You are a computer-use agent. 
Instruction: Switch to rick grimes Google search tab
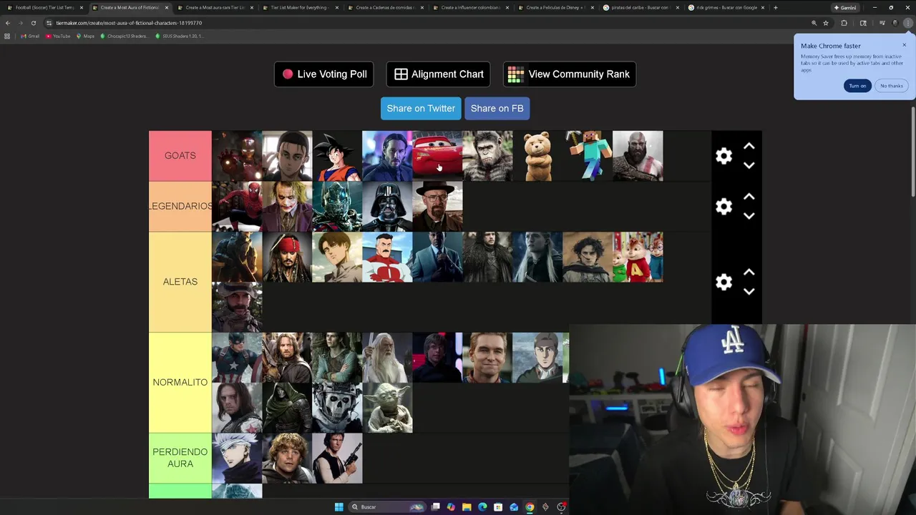coord(726,8)
